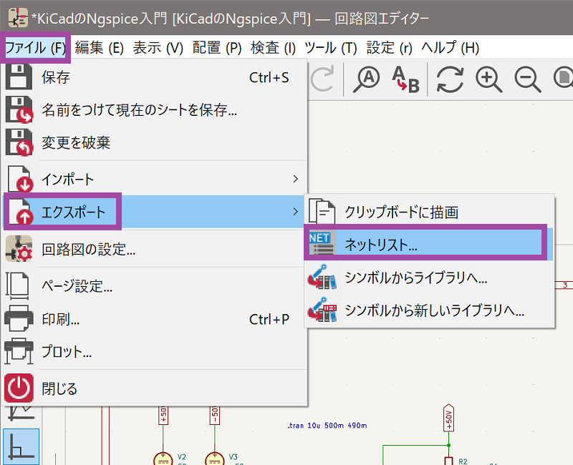The width and height of the screenshot is (573, 465).
Task: Click 閉じる to close the editor
Action: click(154, 388)
